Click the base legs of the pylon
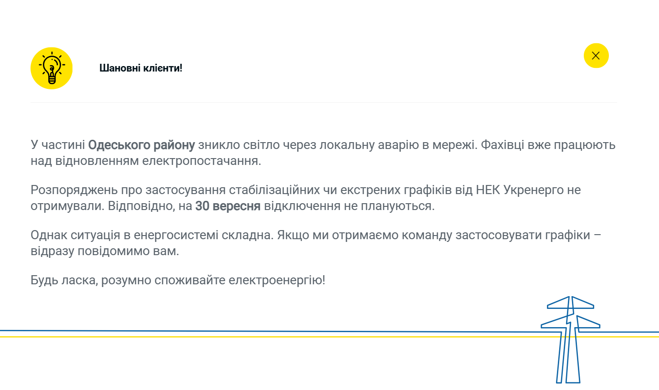 568,371
